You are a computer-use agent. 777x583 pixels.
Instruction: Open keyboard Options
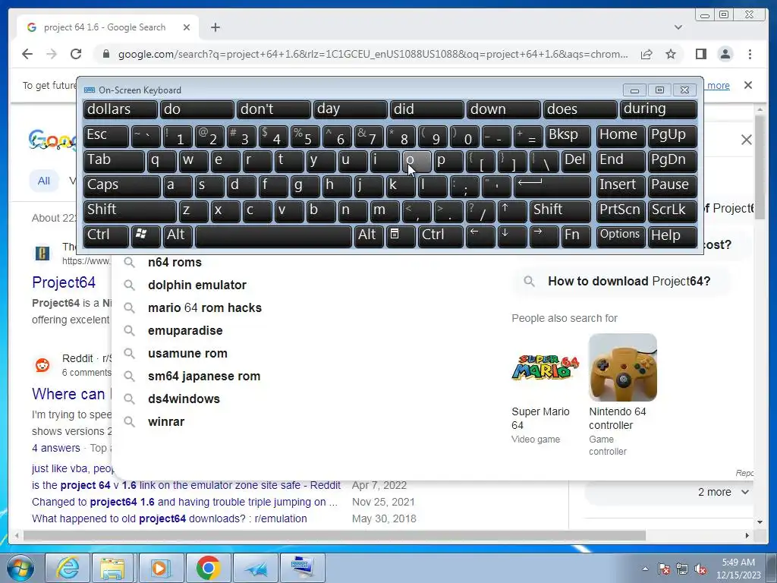621,236
